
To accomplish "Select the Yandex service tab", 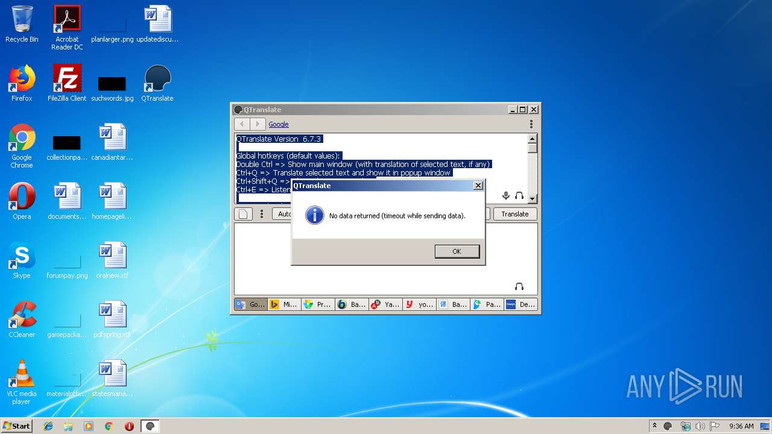I will click(385, 304).
